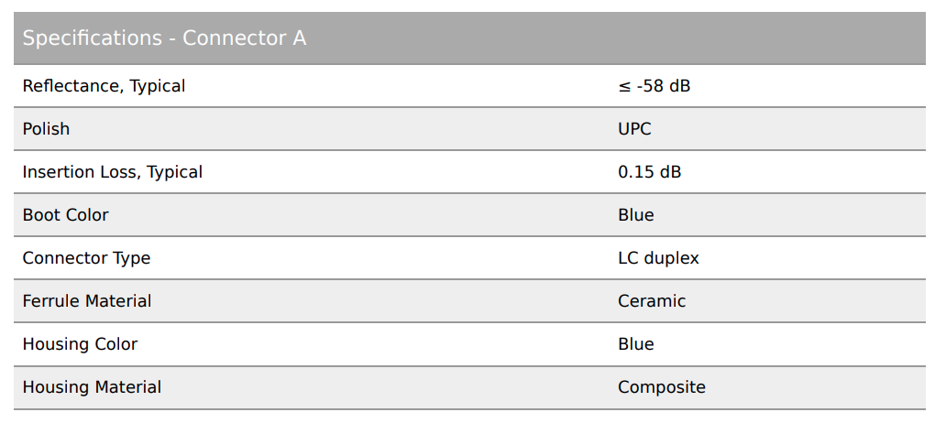Click 'Typical' in the Reflectance row label
The width and height of the screenshot is (935, 423).
pyautogui.click(x=158, y=86)
